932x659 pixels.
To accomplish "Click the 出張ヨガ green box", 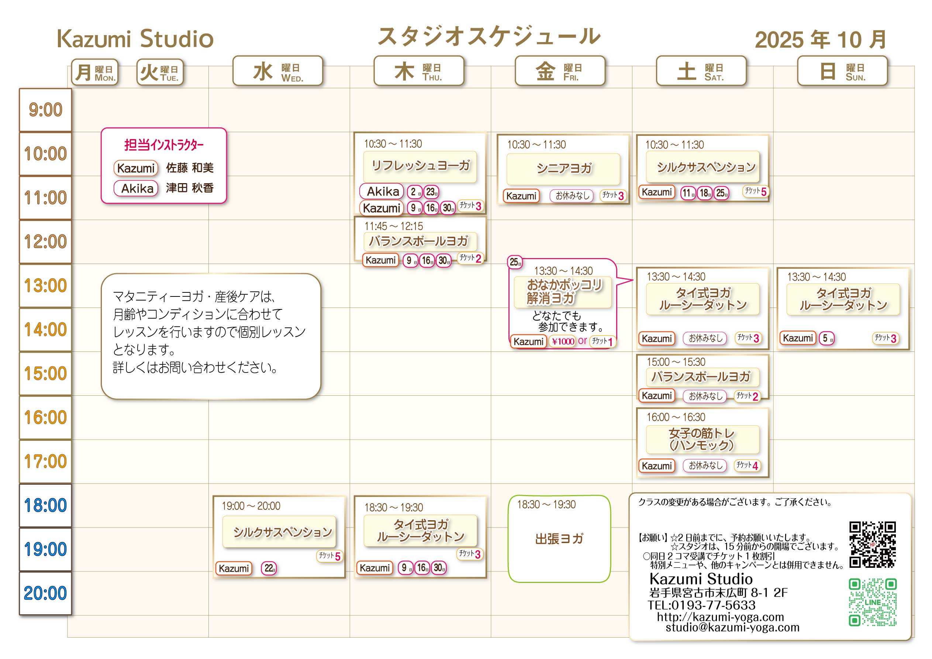I will pyautogui.click(x=559, y=539).
